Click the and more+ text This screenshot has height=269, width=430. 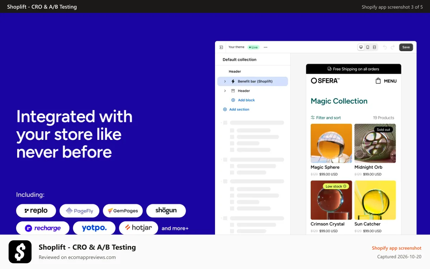(x=175, y=228)
